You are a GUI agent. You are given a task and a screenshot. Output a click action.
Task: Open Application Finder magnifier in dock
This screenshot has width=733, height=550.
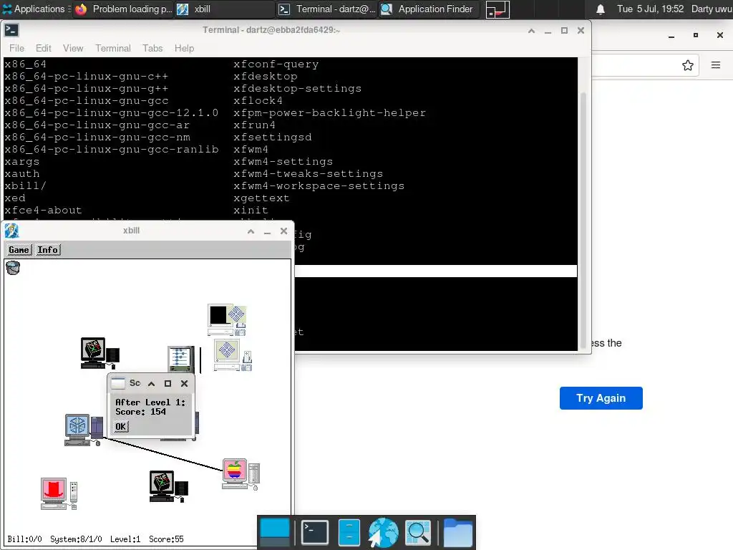[x=418, y=532]
